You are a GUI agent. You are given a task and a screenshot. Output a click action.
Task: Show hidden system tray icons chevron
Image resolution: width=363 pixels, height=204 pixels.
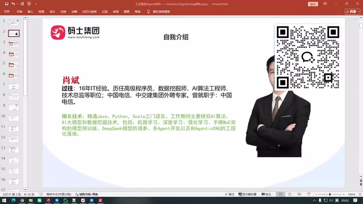314,201
